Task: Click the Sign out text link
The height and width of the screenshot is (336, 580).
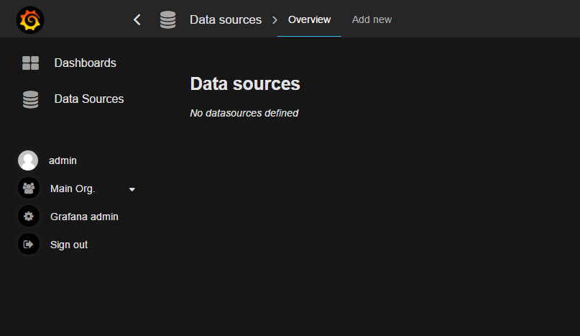Action: [x=69, y=245]
